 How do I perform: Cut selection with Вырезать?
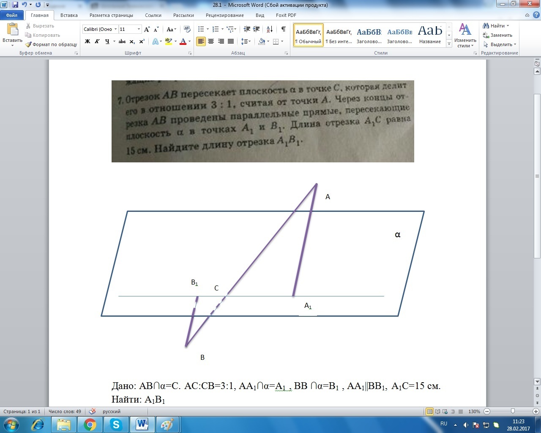(39, 26)
